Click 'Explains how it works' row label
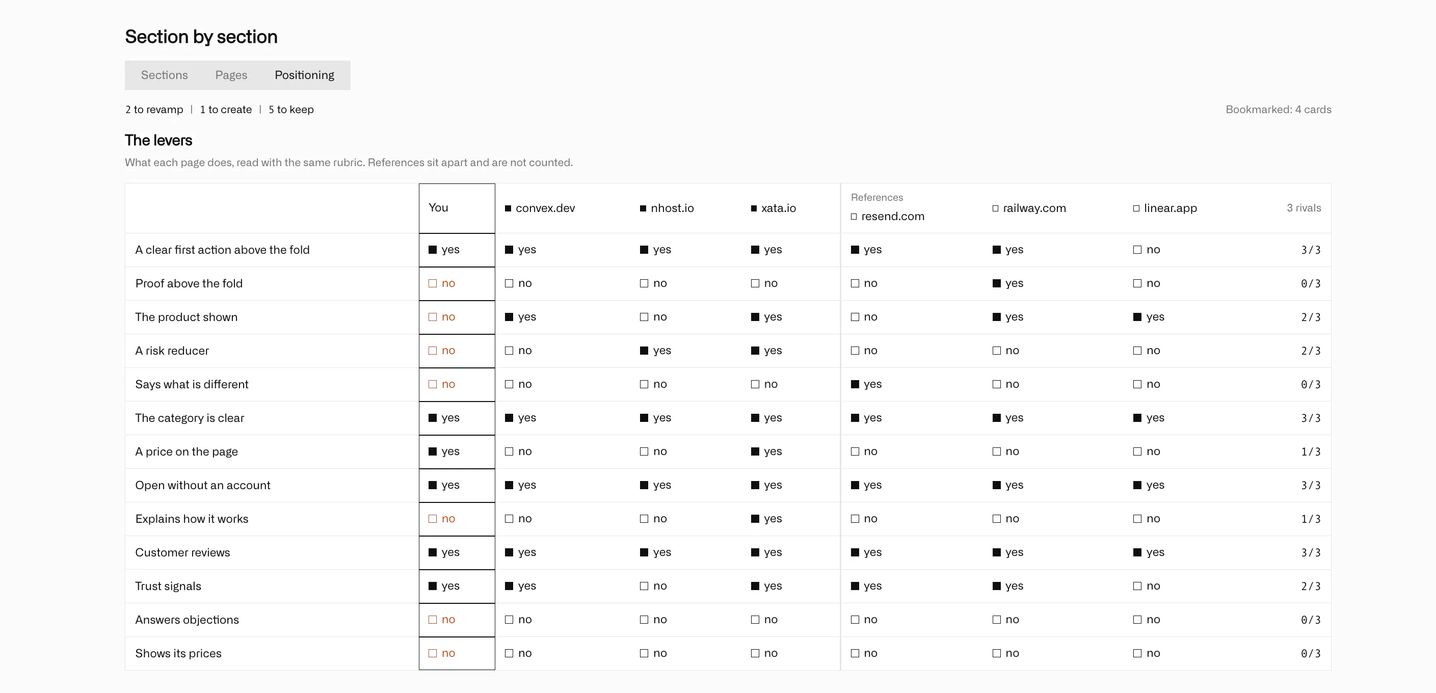This screenshot has height=693, width=1436. pos(192,519)
